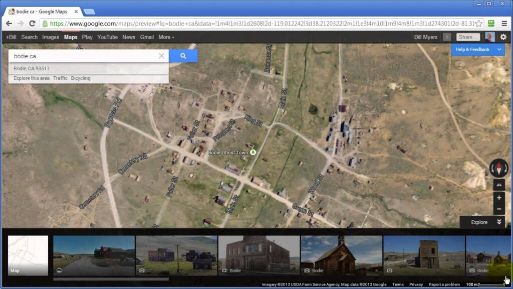
Task: Click the compass rotation control
Action: 498,168
